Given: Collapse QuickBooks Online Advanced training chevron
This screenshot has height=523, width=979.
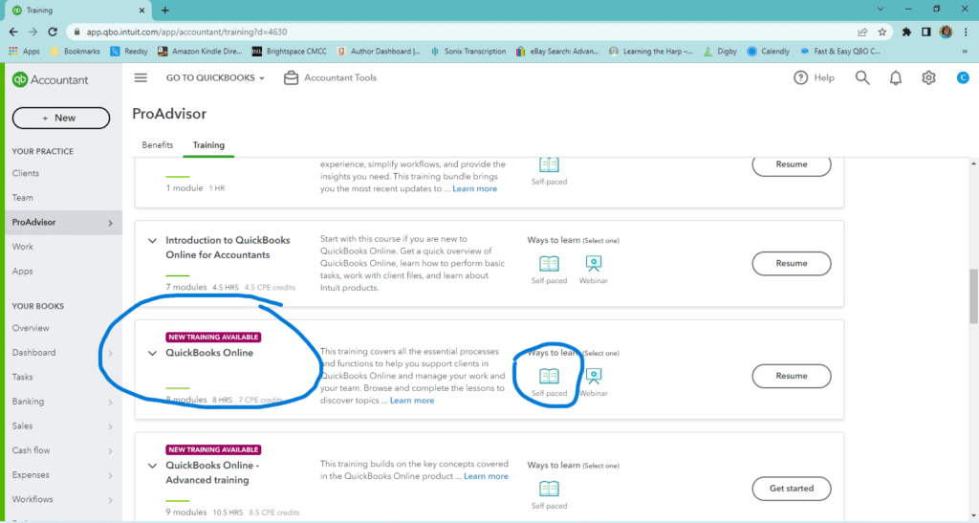Looking at the screenshot, I should coord(152,466).
